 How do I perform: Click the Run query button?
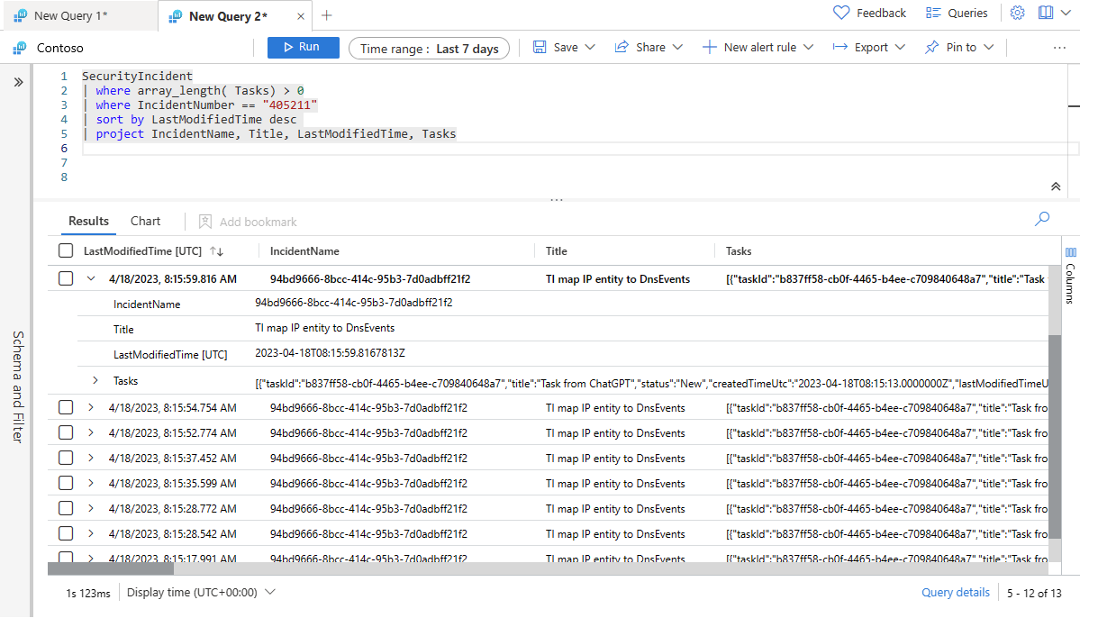click(303, 48)
